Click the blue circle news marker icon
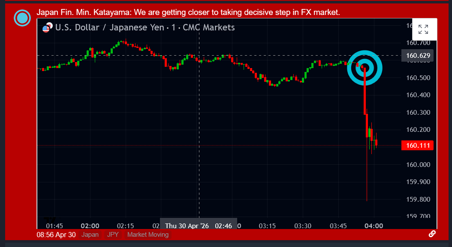452x247 pixels. point(22,18)
